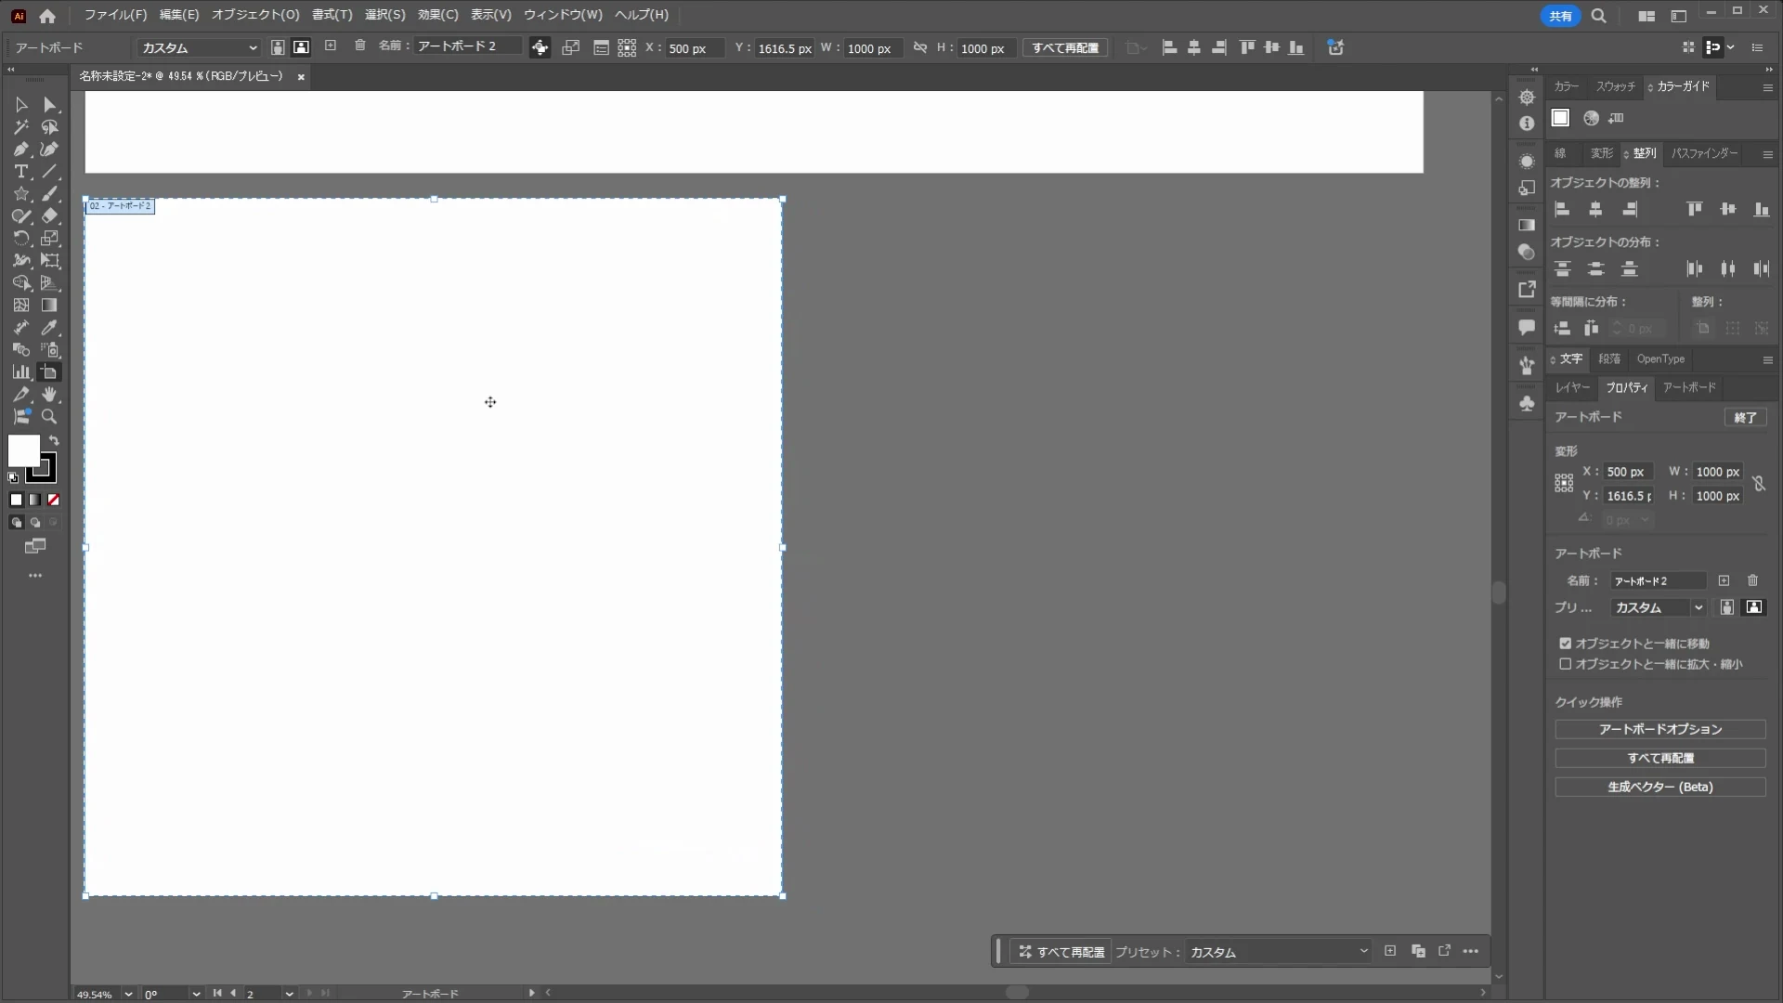1783x1003 pixels.
Task: Open the カスタム preset dropdown in control bar
Action: click(x=199, y=47)
